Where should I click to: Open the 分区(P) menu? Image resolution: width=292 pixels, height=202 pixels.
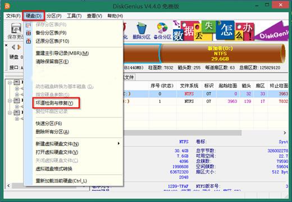tap(54, 16)
